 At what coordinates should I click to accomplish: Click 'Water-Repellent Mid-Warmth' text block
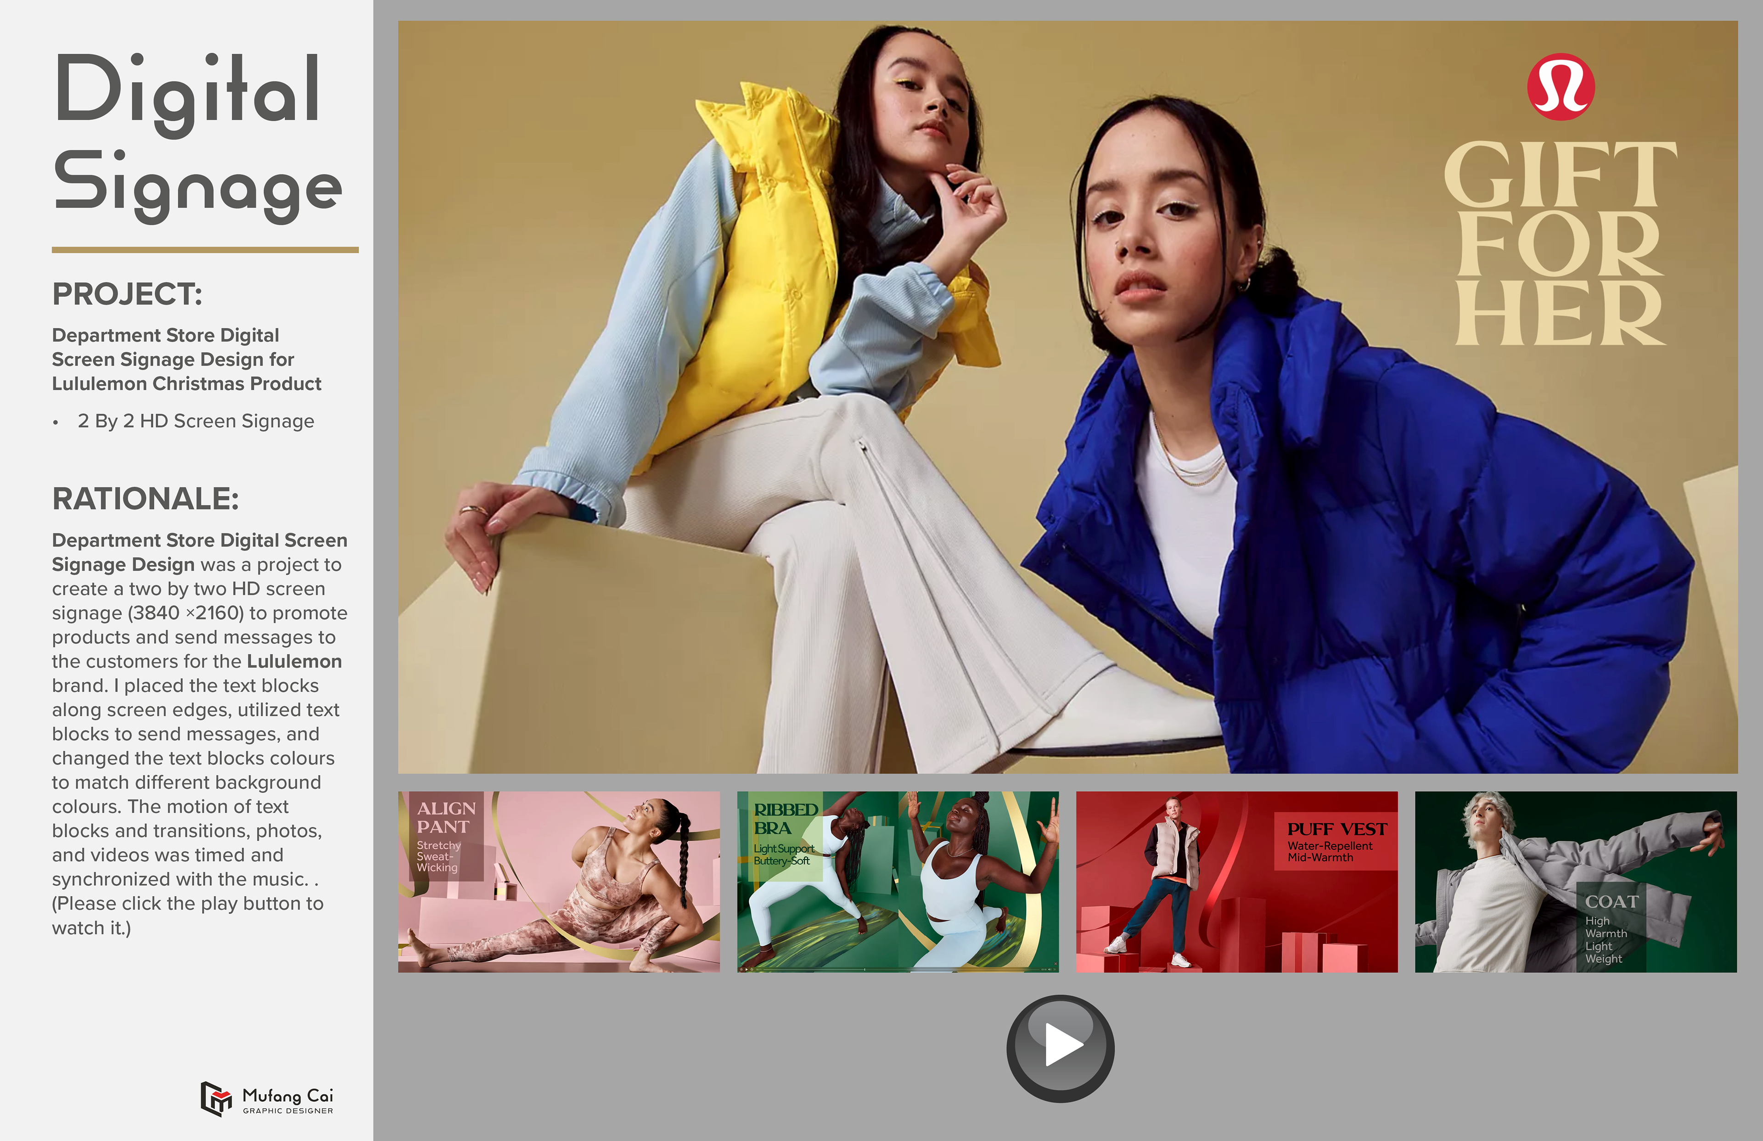(x=1330, y=851)
